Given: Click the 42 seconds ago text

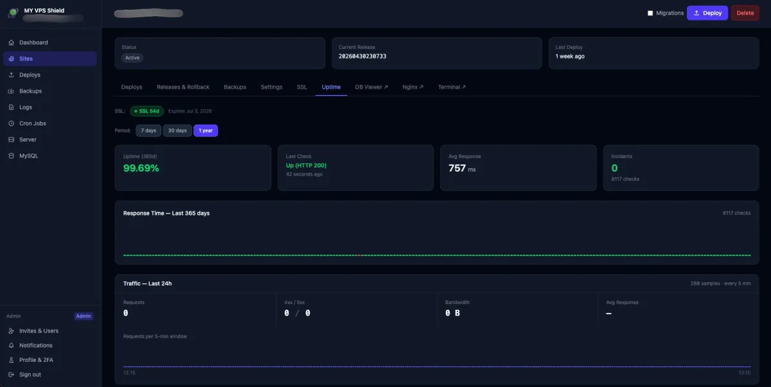Looking at the screenshot, I should (305, 174).
